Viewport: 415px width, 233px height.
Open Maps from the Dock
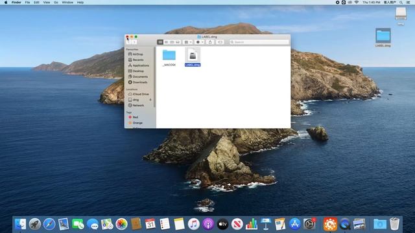pyautogui.click(x=107, y=225)
